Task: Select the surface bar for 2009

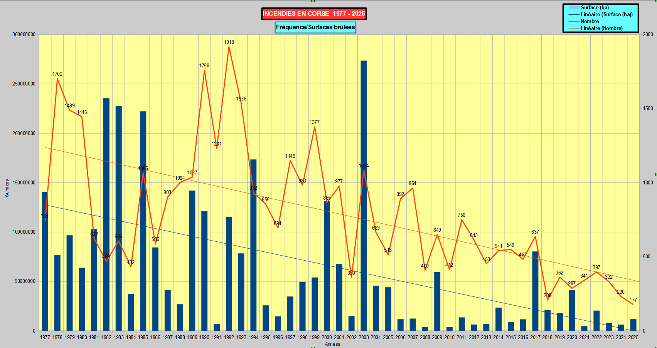Action: [437, 301]
